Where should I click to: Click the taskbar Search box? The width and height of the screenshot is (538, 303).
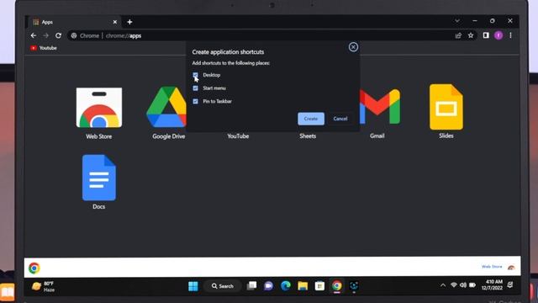click(223, 286)
